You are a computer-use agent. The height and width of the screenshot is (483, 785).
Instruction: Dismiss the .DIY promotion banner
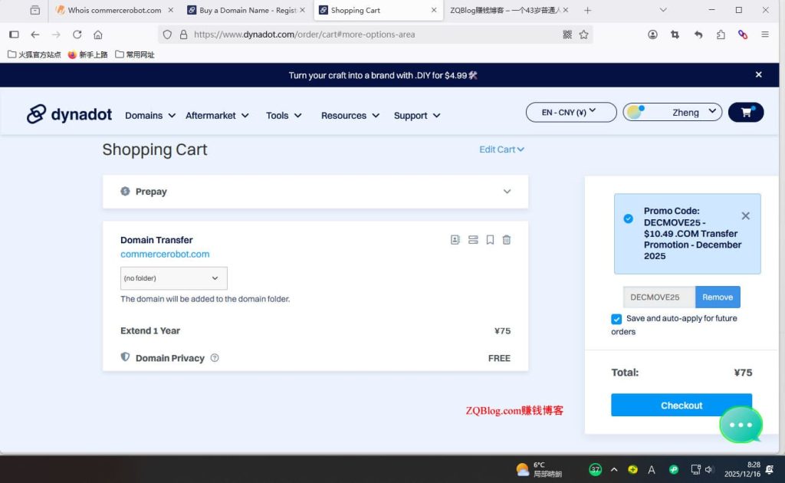758,74
